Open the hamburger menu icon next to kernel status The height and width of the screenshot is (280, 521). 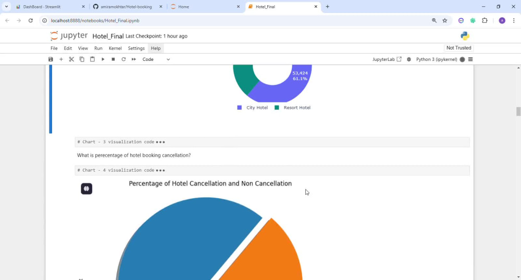point(470,59)
